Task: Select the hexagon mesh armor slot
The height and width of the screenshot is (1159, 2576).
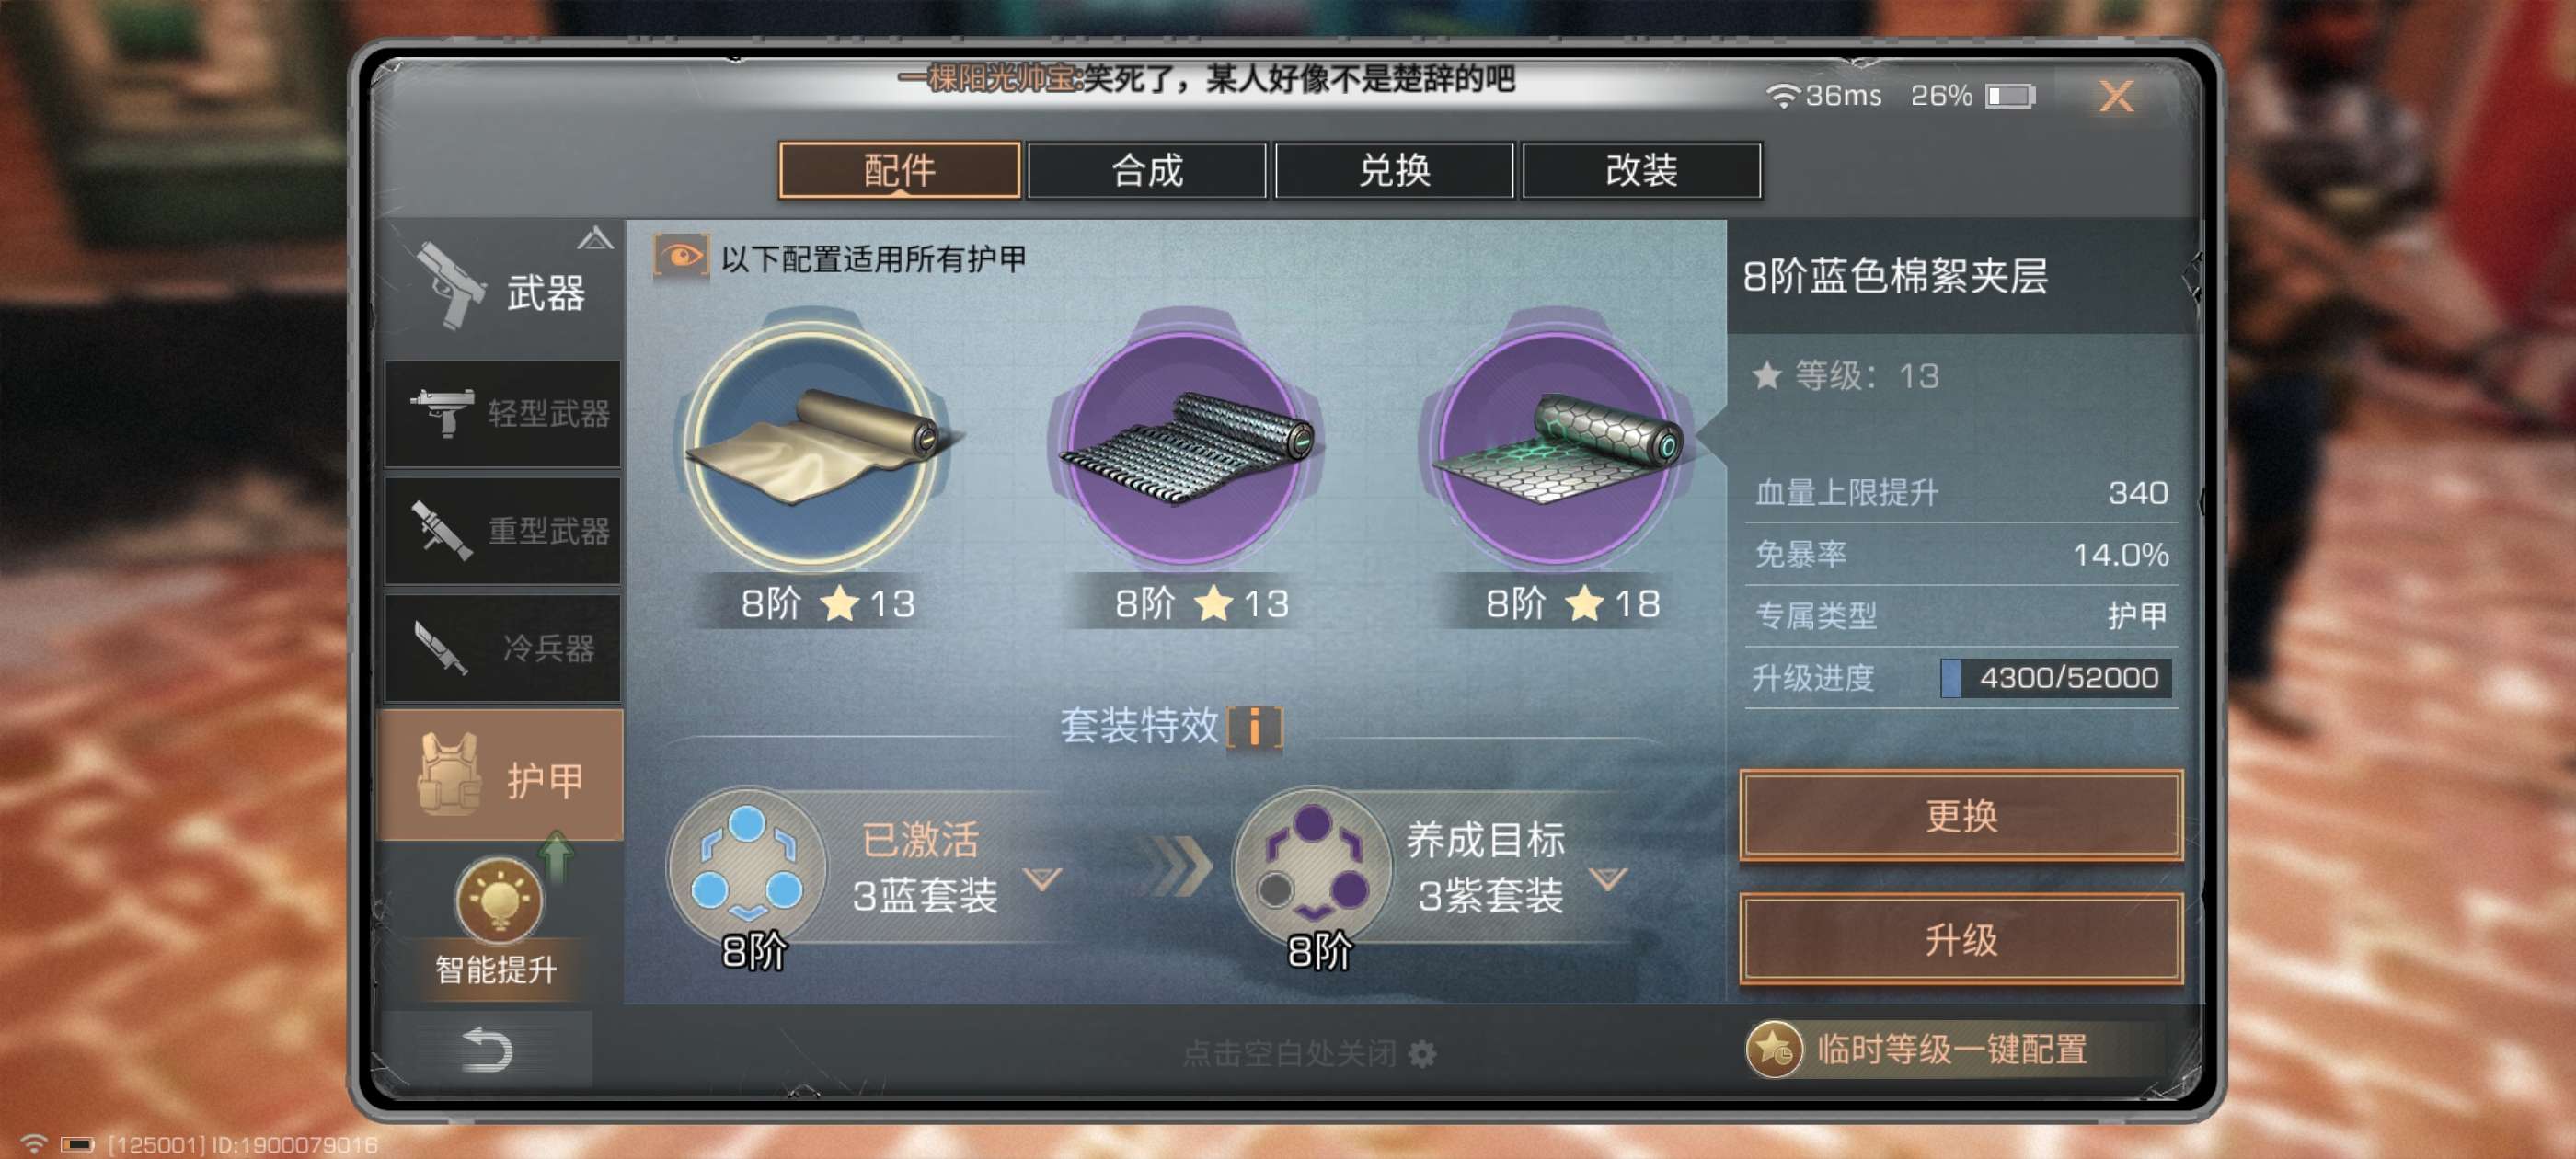Action: pos(1556,446)
